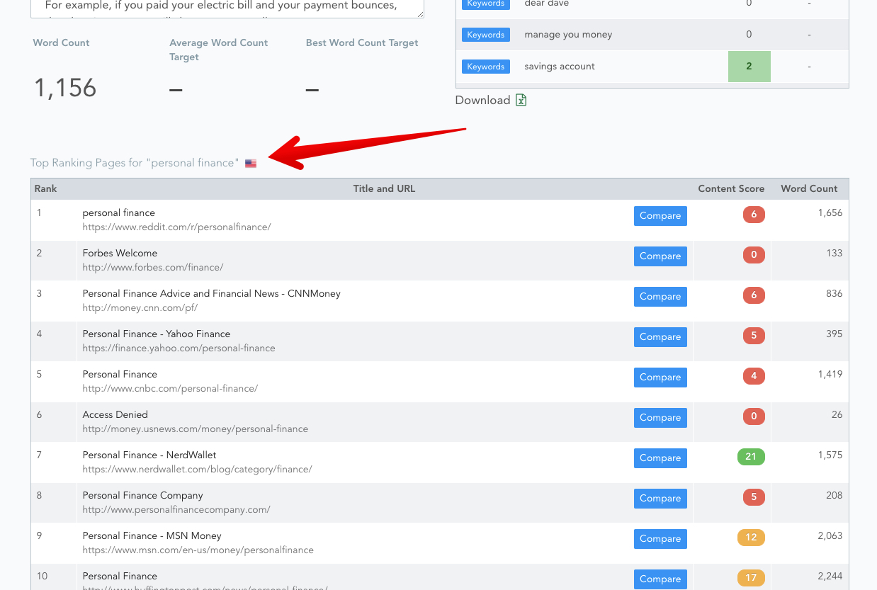Click the green savings account count cell
The image size is (877, 590).
point(749,67)
